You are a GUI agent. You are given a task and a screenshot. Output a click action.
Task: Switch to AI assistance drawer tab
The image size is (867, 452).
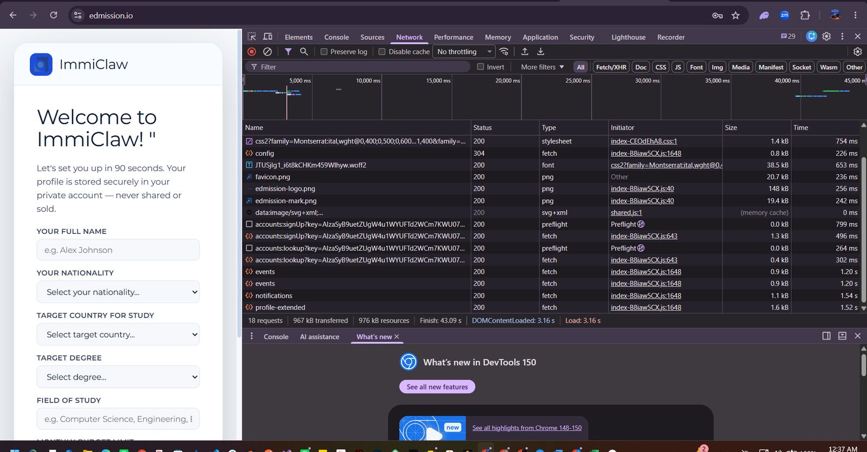pos(320,337)
